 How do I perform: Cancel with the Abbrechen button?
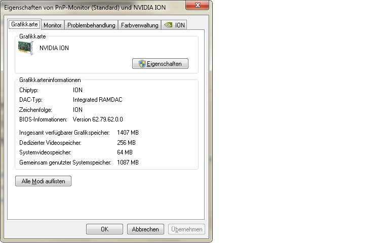pos(145,229)
